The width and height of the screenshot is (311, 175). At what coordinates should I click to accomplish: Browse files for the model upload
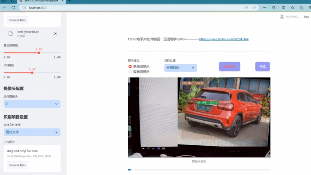pos(18,20)
